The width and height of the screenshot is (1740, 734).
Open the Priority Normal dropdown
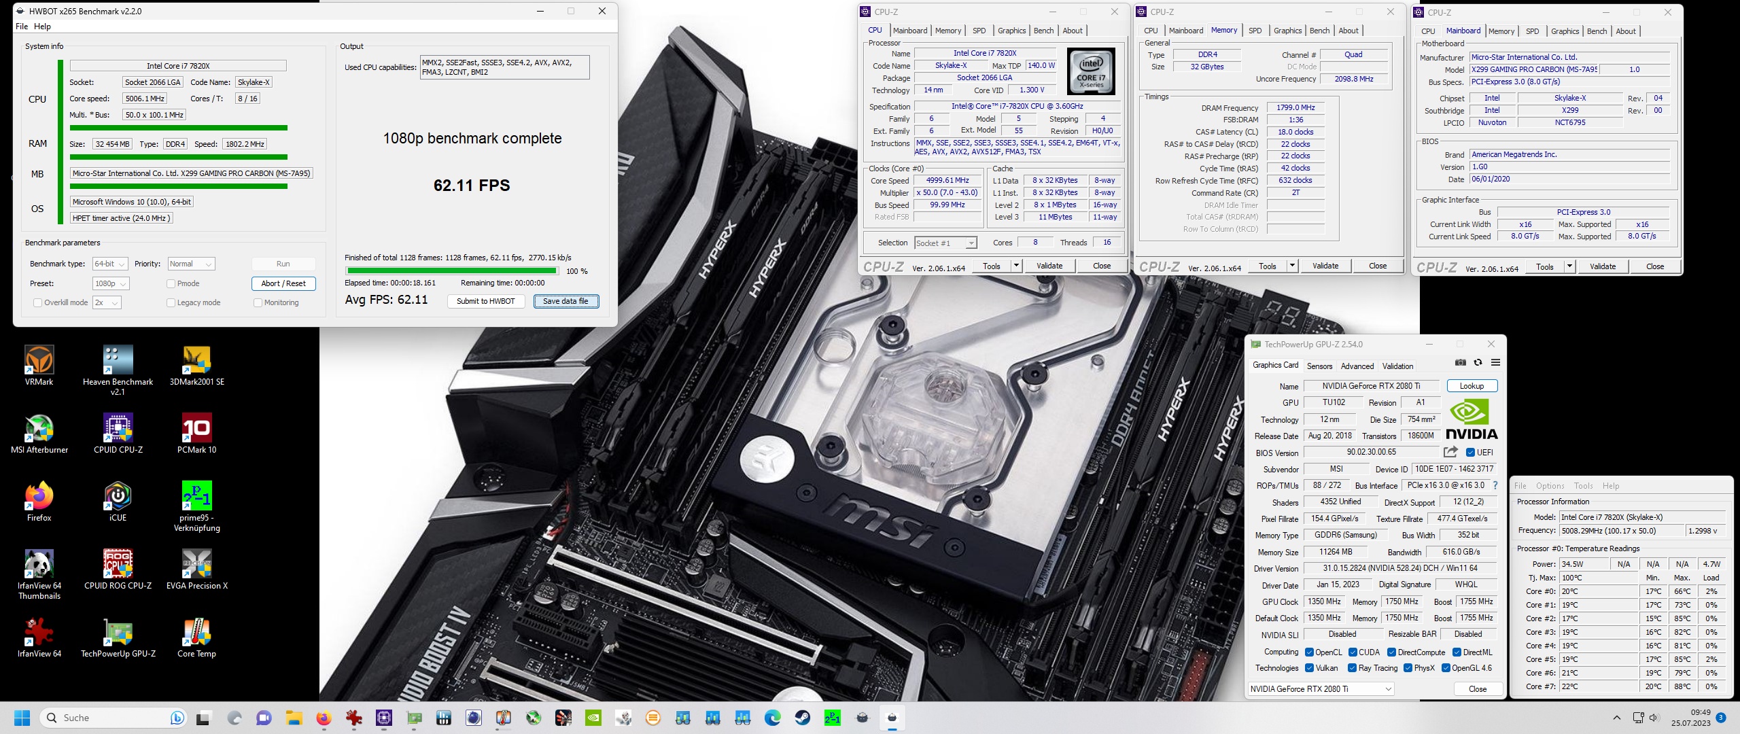click(x=191, y=264)
